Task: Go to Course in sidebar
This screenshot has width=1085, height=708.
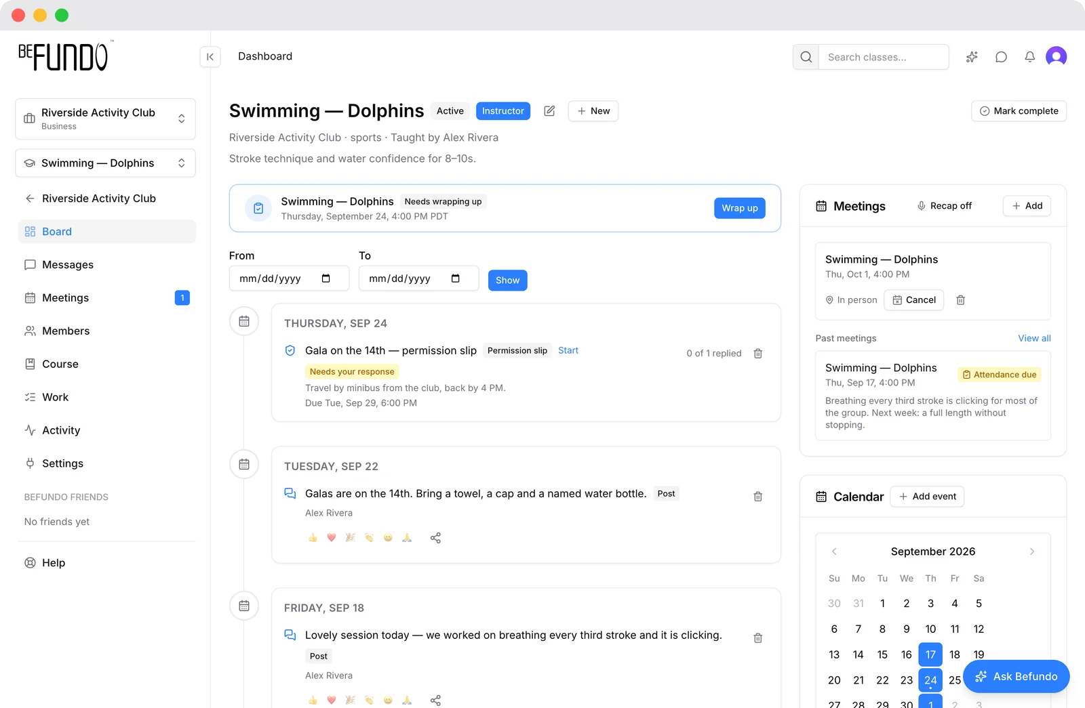Action: click(106, 365)
